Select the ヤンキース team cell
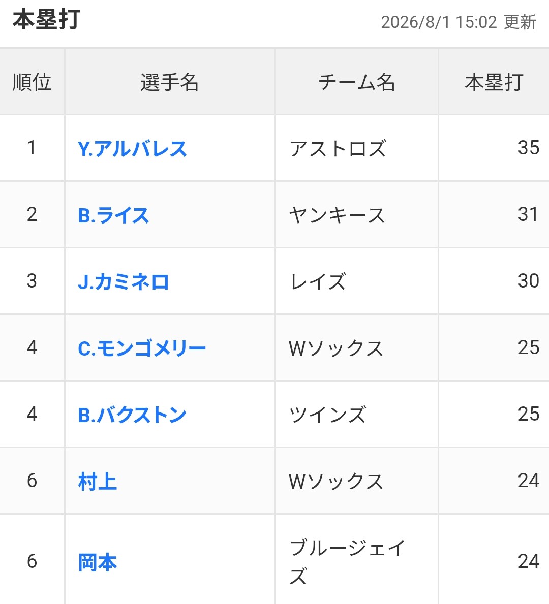The width and height of the screenshot is (549, 604). (357, 215)
